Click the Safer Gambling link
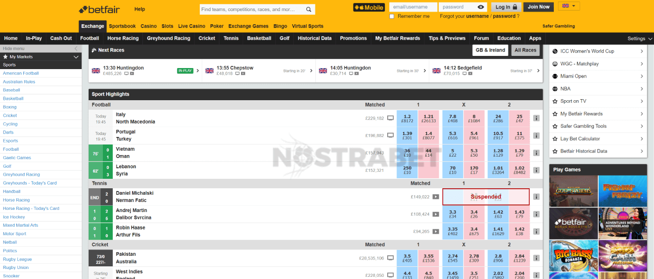This screenshot has width=654, height=279. [559, 26]
